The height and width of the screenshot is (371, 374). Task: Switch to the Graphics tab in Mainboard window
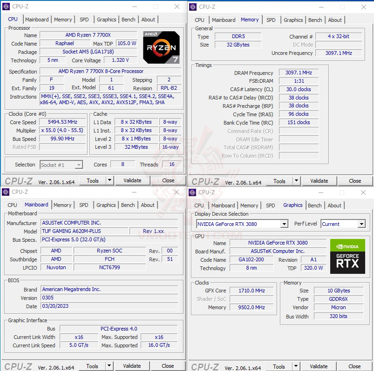(106, 205)
